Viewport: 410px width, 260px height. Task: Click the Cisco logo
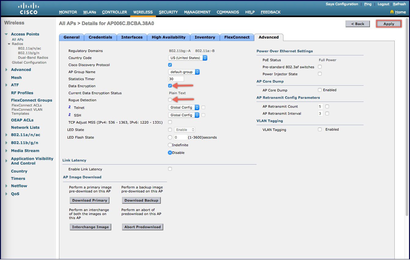pos(28,9)
